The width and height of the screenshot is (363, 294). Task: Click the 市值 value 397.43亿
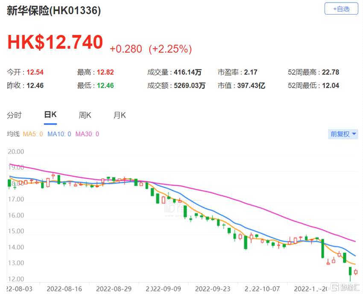click(251, 85)
